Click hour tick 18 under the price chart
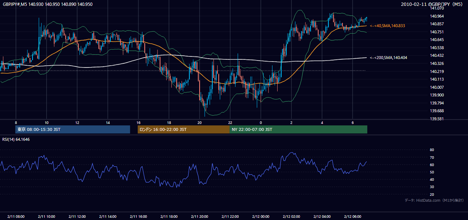The width and height of the screenshot is (468, 220). coord(169,122)
